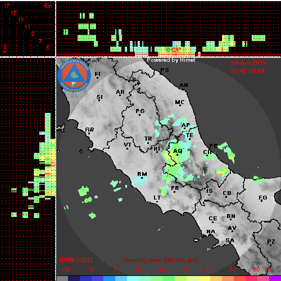This screenshot has height=281, width=281.
Task: Click the TE city label
Action: [190, 135]
